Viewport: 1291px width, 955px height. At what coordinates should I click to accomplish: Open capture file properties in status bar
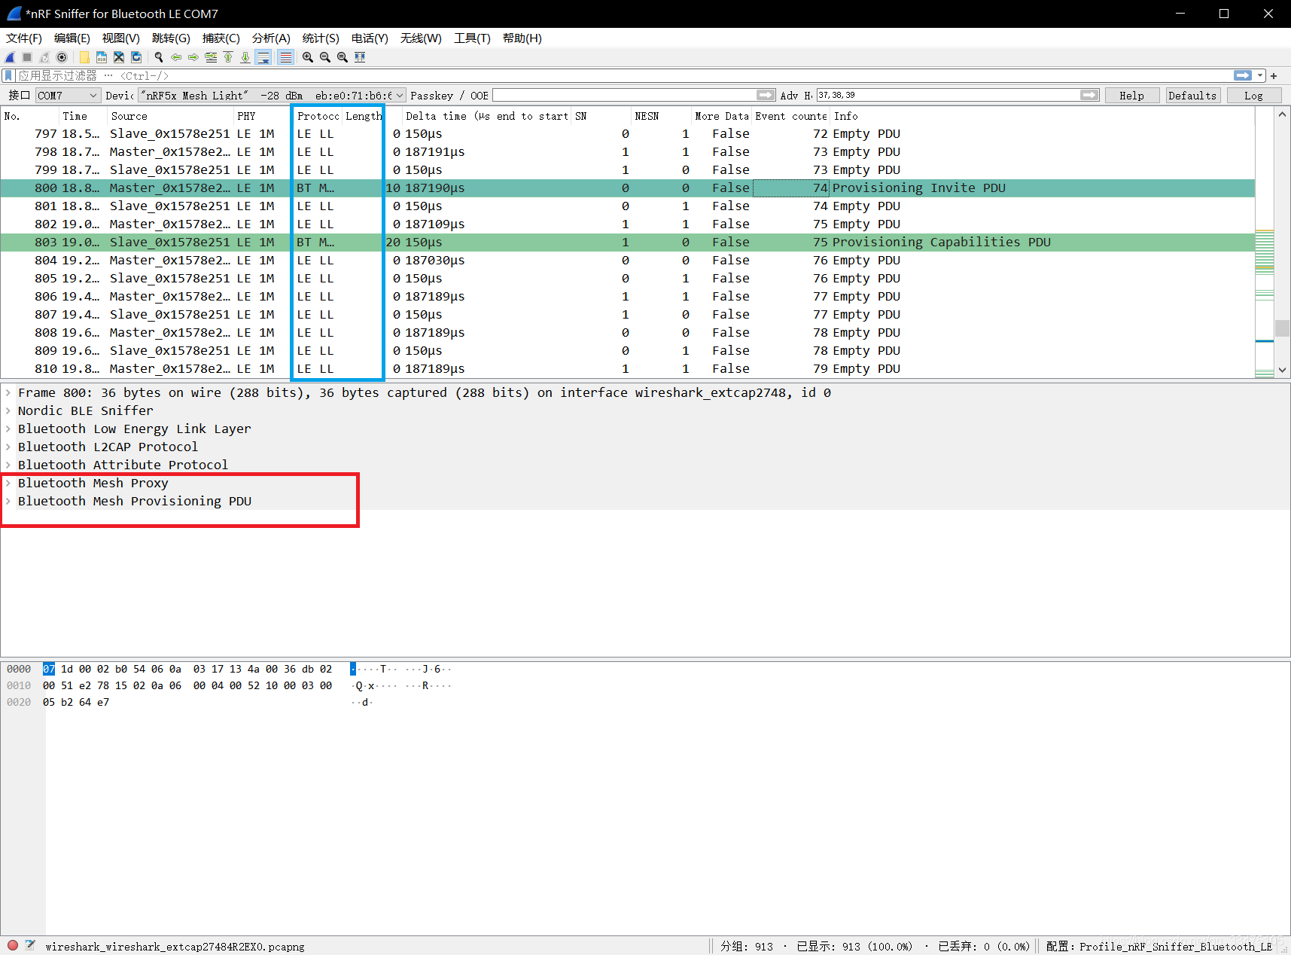[x=30, y=945]
